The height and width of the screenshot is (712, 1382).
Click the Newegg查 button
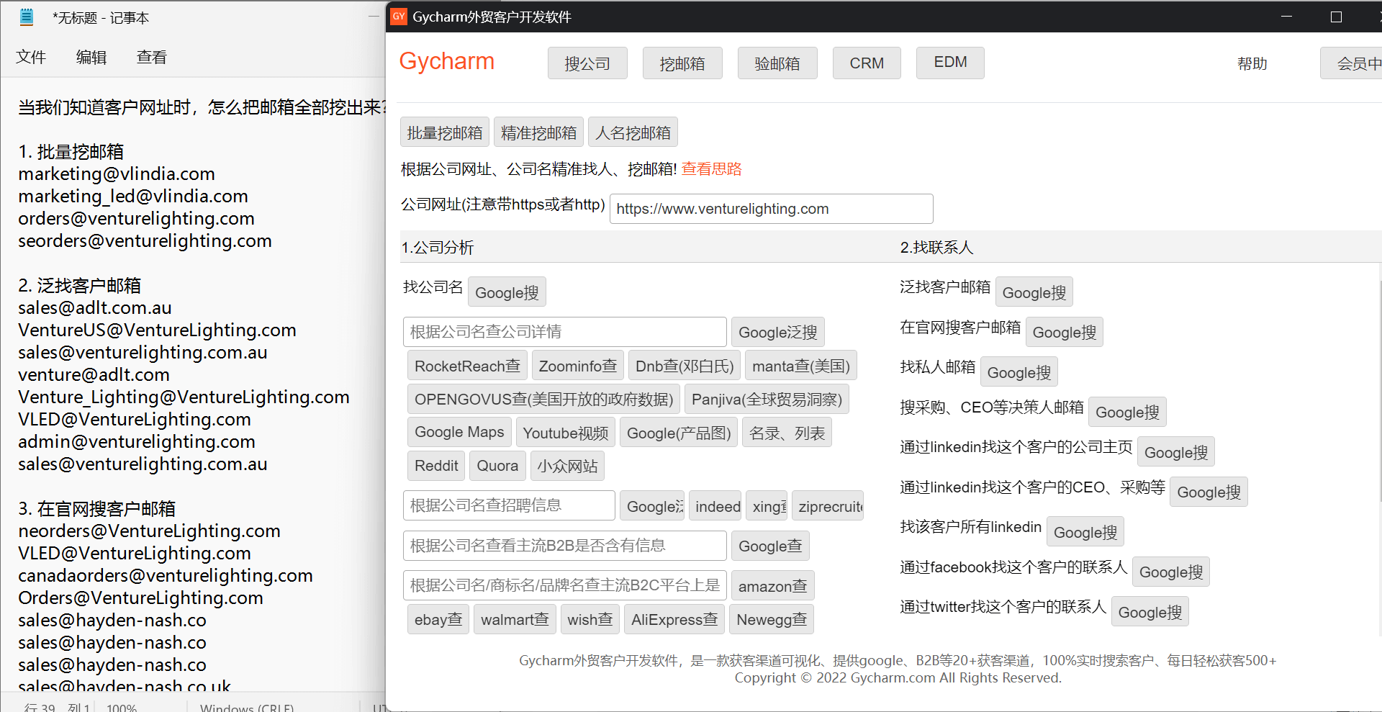tap(772, 619)
